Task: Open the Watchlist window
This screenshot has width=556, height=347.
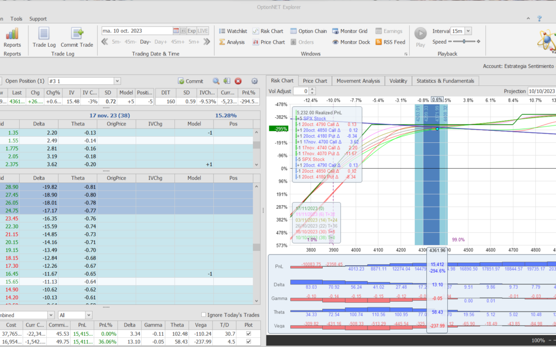Action: (233, 31)
